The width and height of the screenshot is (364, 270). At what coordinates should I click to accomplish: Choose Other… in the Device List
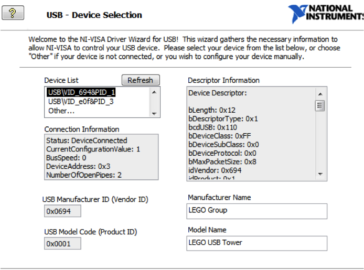coord(61,111)
